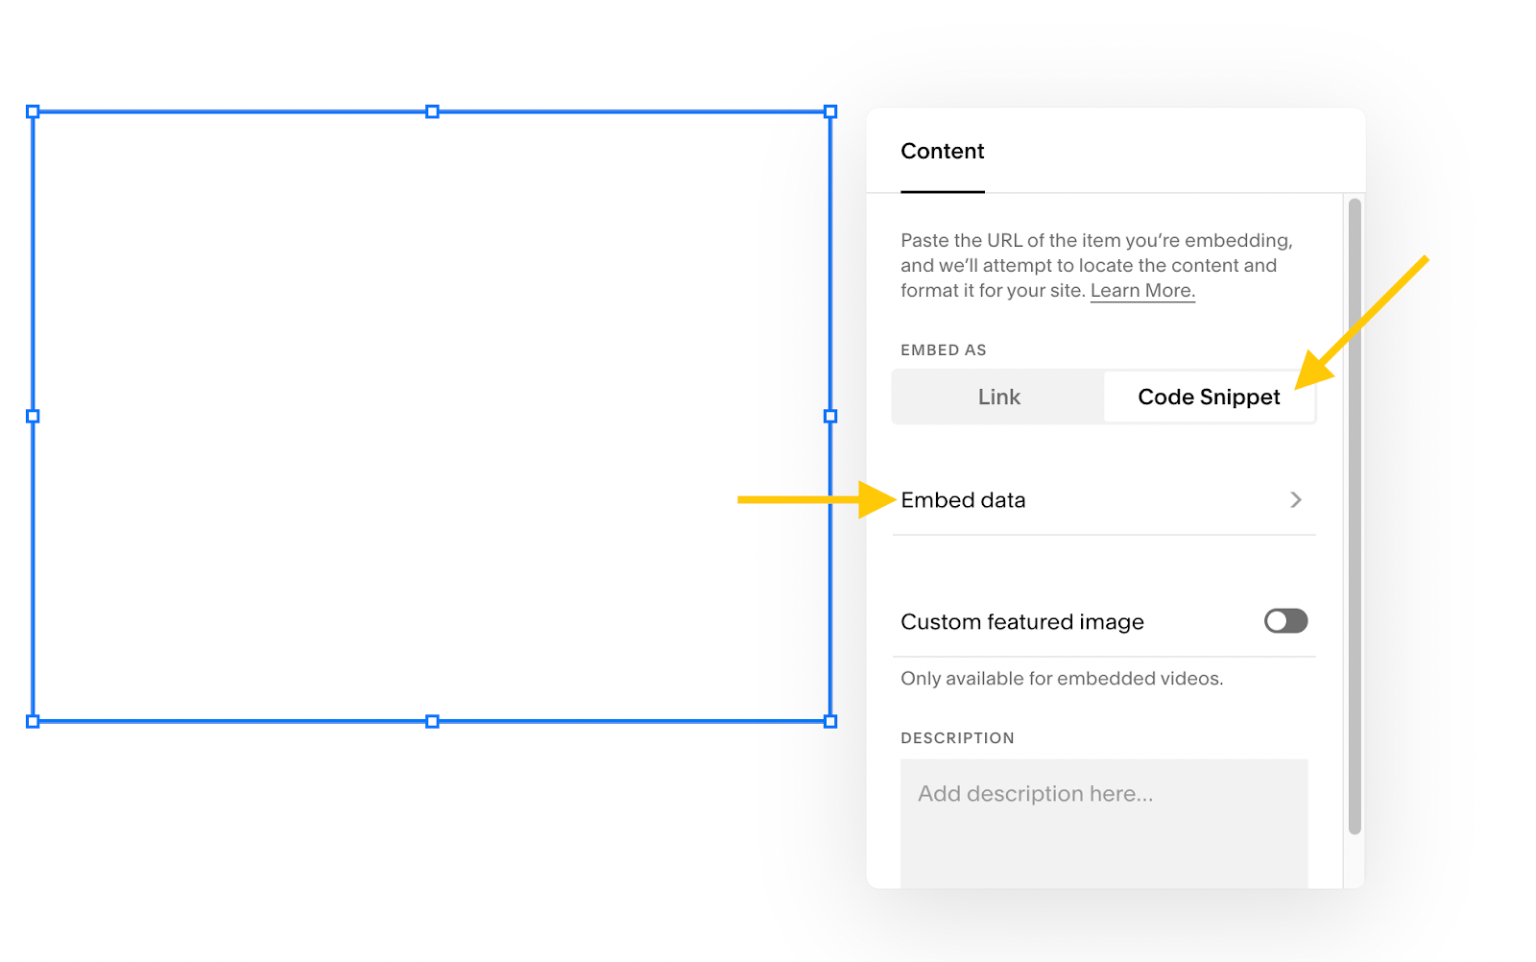Toggle the Custom featured image switch
The image size is (1536, 962).
[x=1285, y=621]
